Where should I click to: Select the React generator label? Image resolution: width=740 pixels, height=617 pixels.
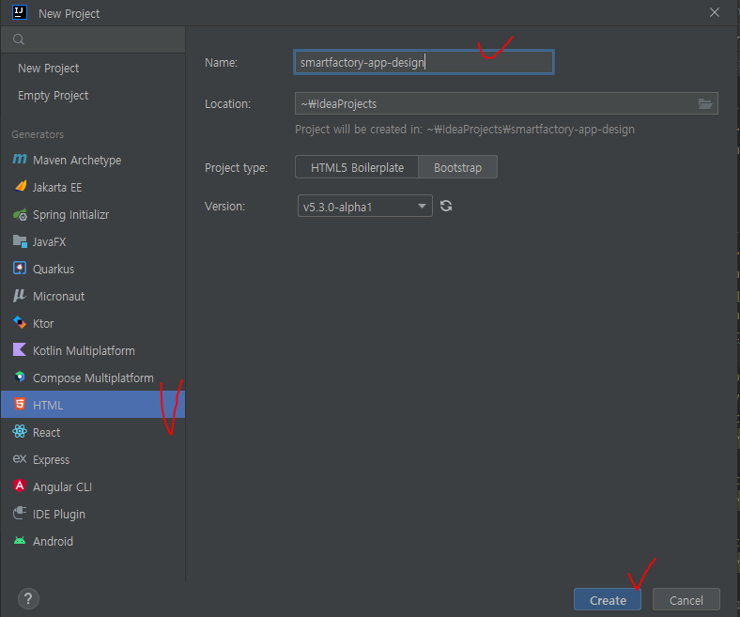[46, 432]
